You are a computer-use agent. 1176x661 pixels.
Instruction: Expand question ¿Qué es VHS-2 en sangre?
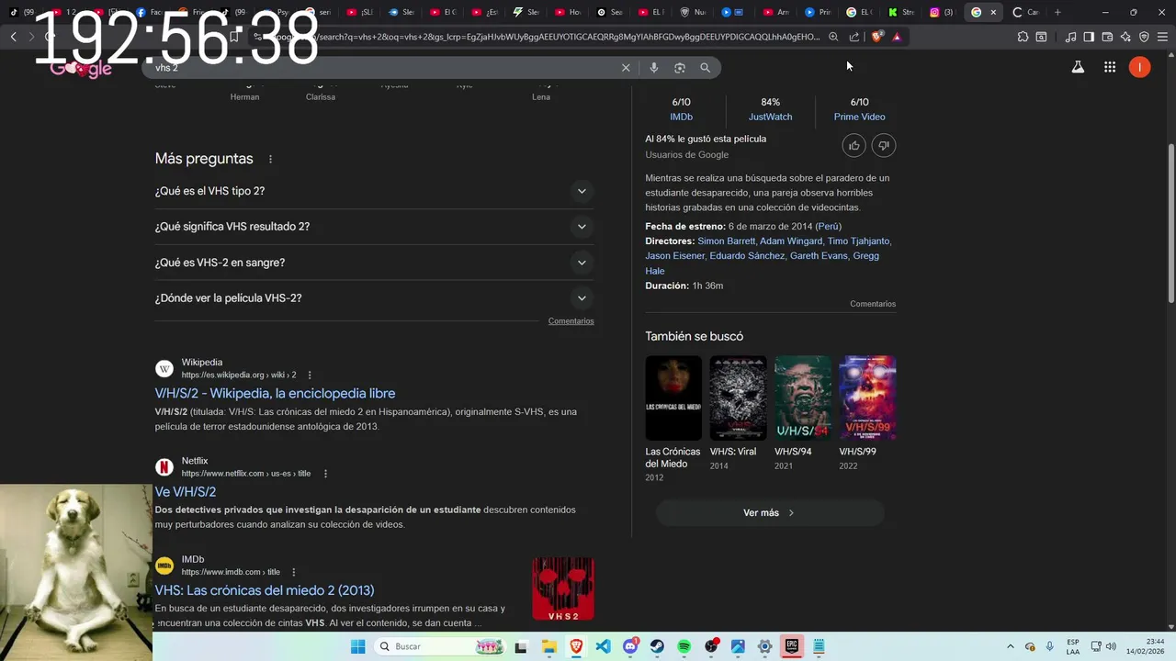pyautogui.click(x=375, y=263)
